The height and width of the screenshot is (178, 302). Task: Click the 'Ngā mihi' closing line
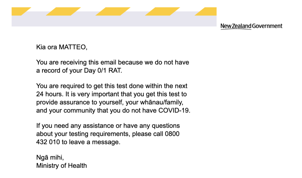point(50,157)
